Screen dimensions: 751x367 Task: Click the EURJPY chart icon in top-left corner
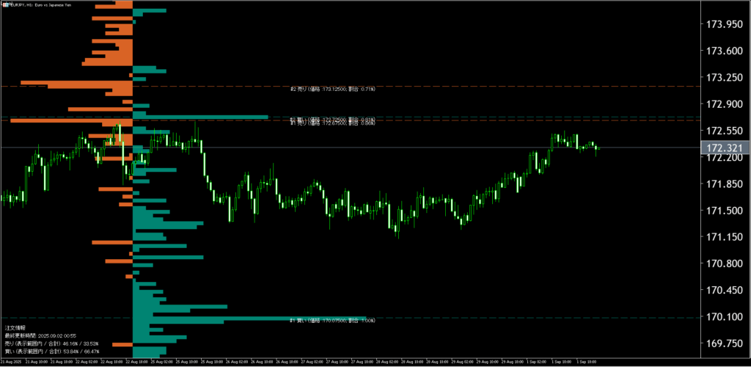click(3, 4)
